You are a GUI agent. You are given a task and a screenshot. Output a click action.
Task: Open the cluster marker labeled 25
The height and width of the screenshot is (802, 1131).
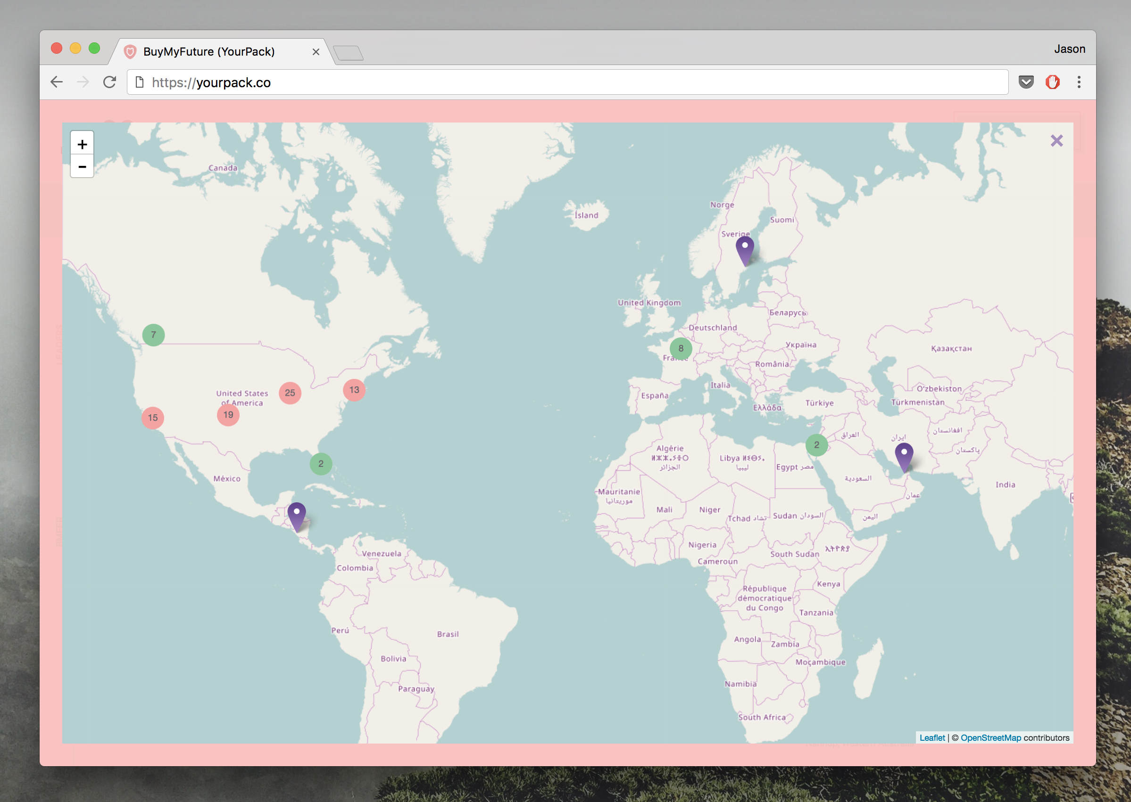click(x=290, y=393)
